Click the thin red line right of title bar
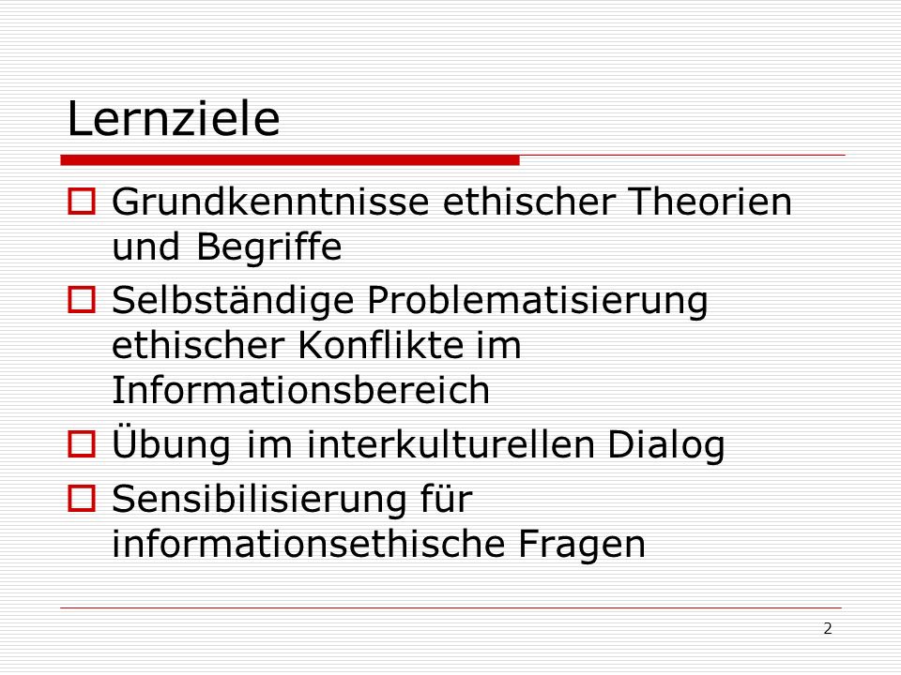Viewport: 901px width, 675px height. tap(682, 155)
